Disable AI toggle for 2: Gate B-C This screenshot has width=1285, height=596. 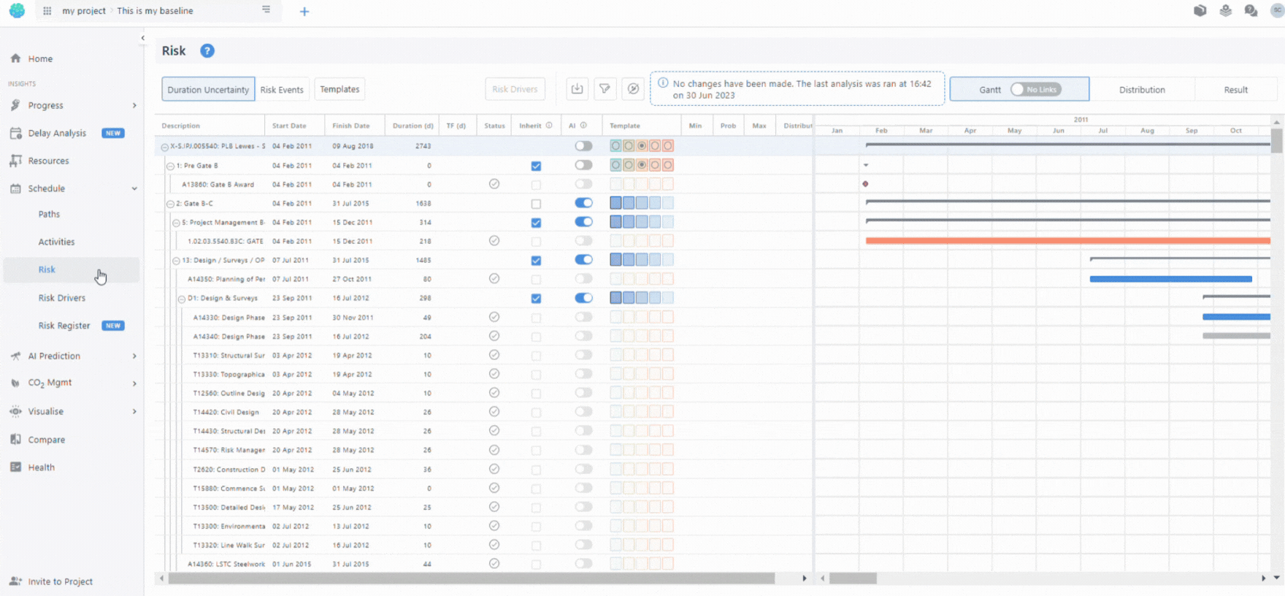pos(583,203)
